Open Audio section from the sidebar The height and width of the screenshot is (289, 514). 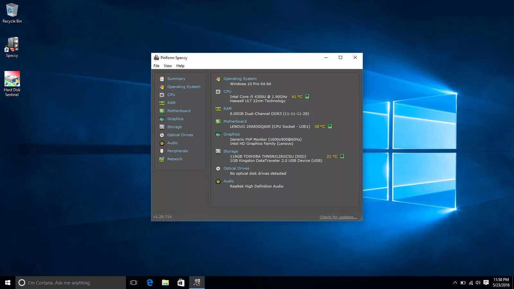click(x=173, y=143)
